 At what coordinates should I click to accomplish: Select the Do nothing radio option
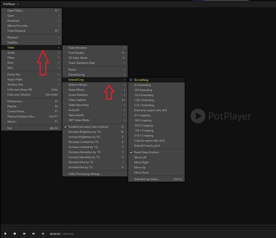(156, 80)
